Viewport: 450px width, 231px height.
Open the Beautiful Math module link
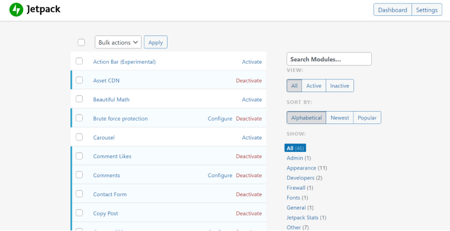tap(111, 100)
